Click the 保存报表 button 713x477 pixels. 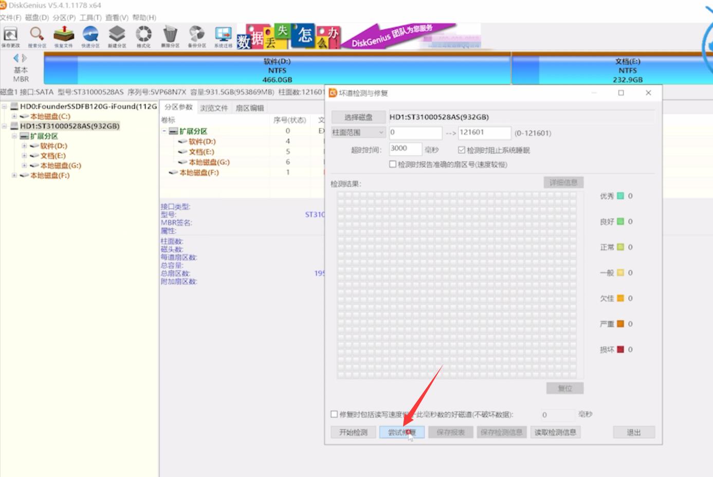[x=451, y=432]
